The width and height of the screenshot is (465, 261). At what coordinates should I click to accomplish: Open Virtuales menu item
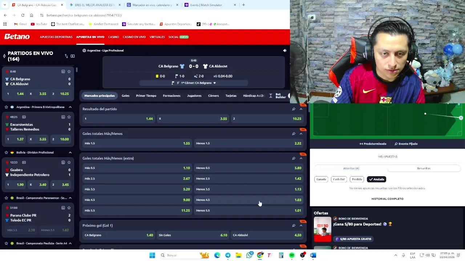tap(157, 37)
